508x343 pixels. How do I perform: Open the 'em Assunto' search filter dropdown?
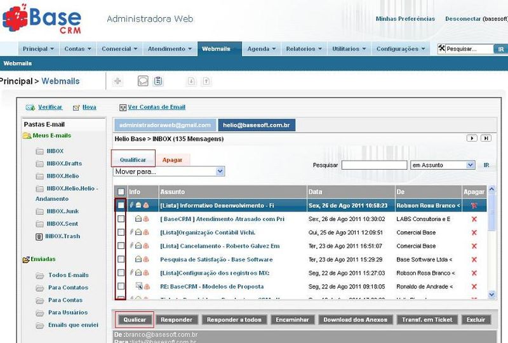443,165
